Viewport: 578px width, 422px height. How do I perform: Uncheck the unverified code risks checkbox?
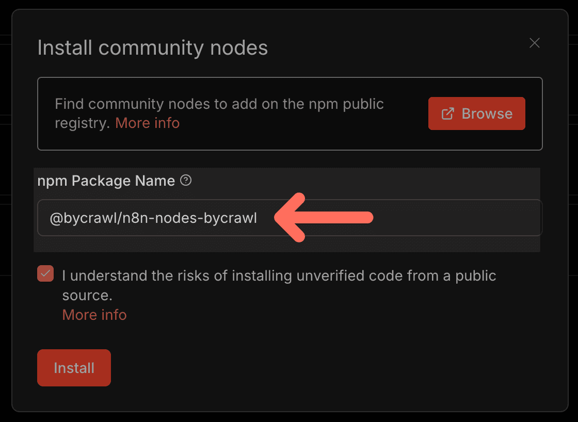click(45, 274)
